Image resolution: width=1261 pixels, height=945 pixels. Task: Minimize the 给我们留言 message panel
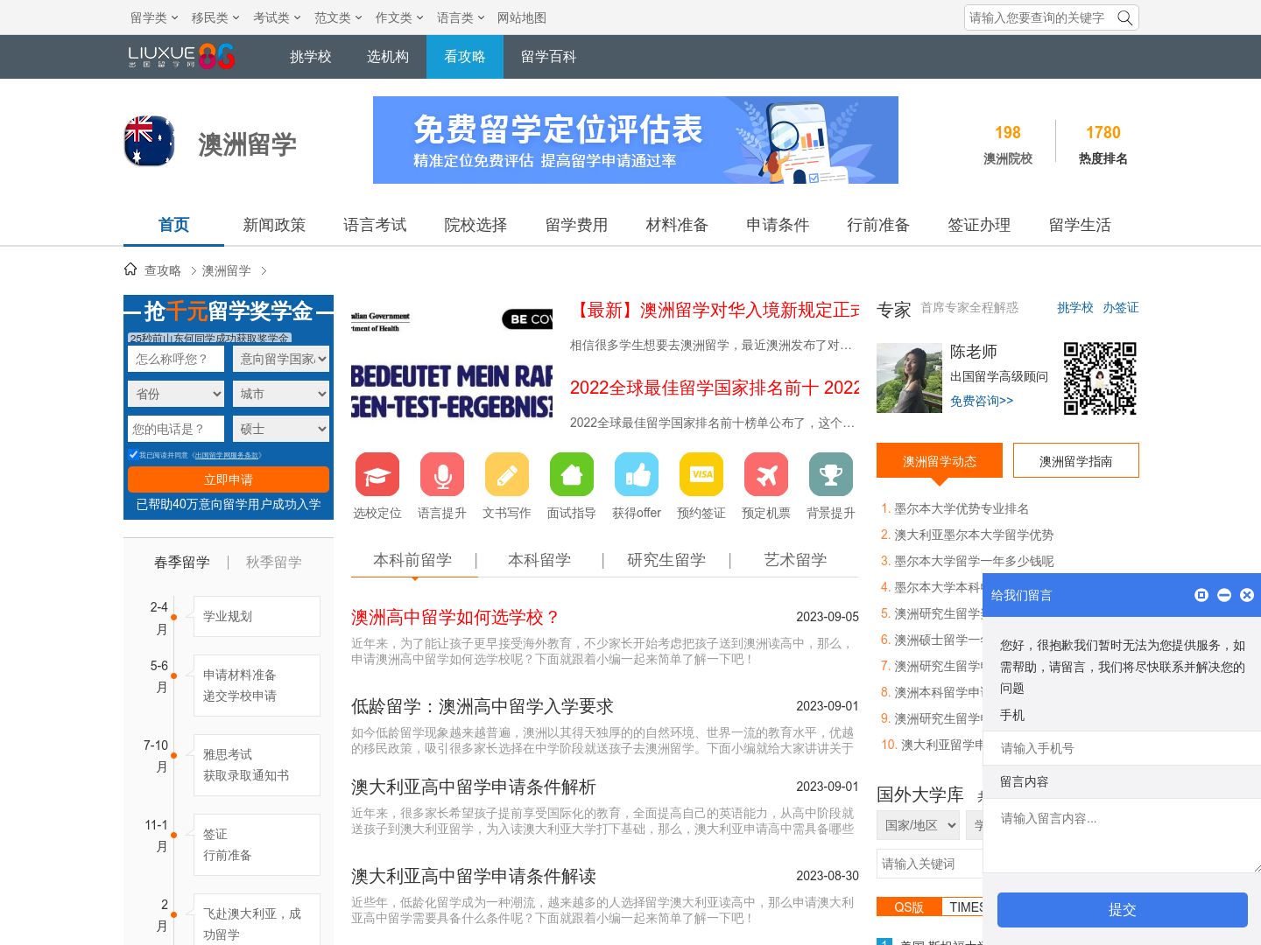(x=1224, y=595)
